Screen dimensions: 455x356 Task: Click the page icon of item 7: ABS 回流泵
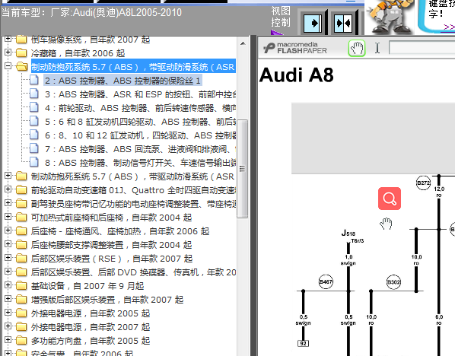point(34,148)
